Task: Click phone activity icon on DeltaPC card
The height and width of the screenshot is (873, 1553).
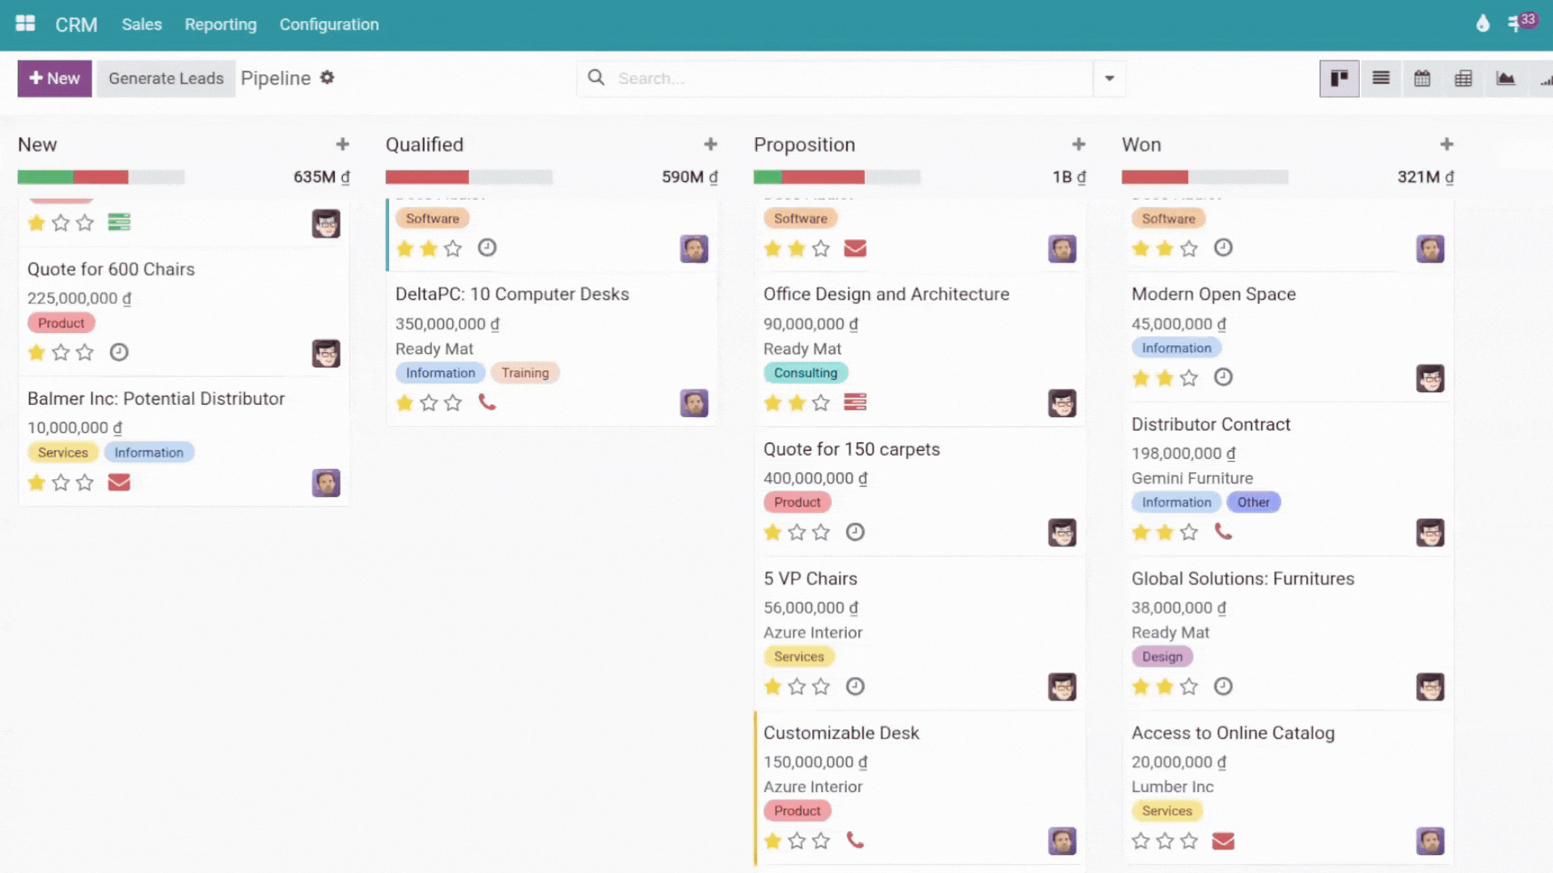Action: (487, 402)
